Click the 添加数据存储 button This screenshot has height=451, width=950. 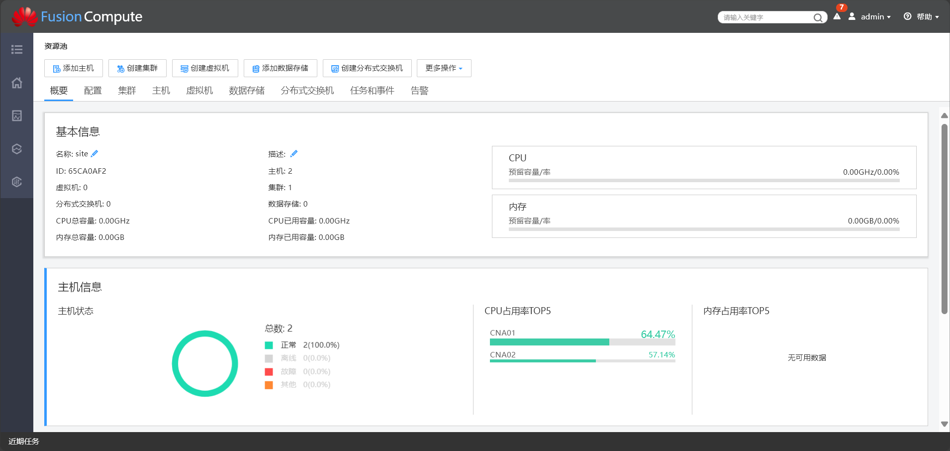click(281, 68)
